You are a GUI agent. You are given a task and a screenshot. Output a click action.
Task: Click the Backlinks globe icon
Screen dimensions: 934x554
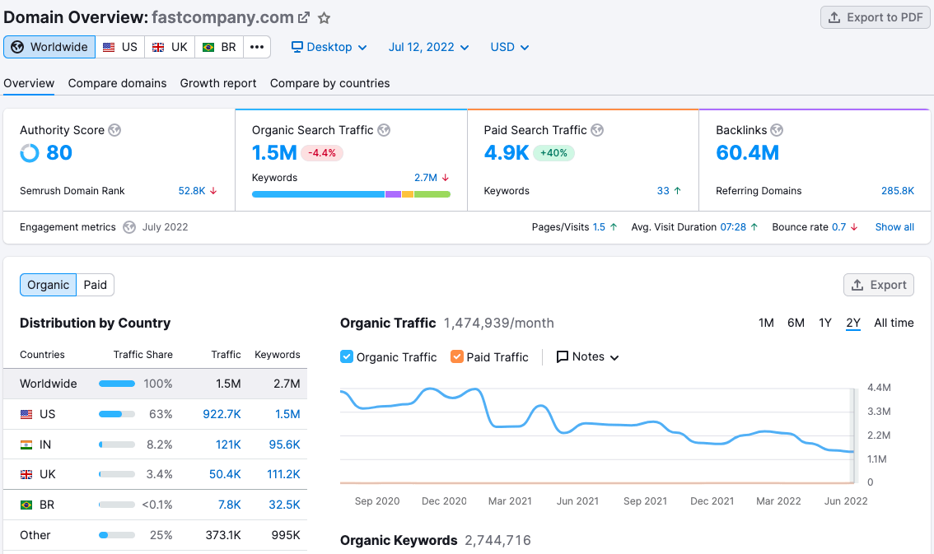[x=777, y=130]
